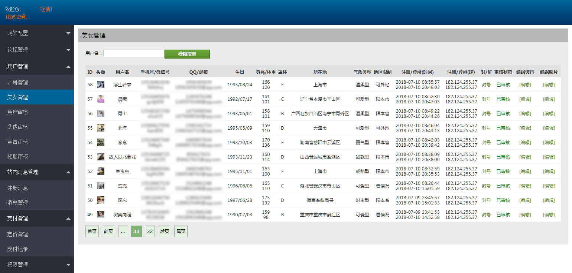
Task: Open avatar thumbnail of user 念念
Action: 101,142
